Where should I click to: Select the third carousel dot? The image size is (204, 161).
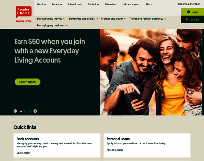[30, 111]
